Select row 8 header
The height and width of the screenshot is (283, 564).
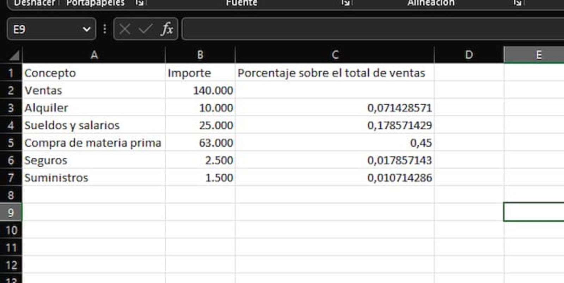click(11, 195)
